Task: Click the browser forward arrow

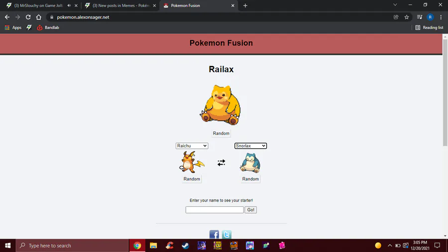Action: (18, 17)
